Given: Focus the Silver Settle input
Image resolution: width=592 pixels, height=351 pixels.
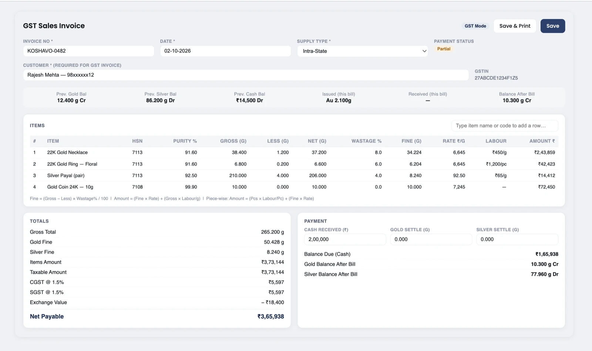Looking at the screenshot, I should 517,239.
